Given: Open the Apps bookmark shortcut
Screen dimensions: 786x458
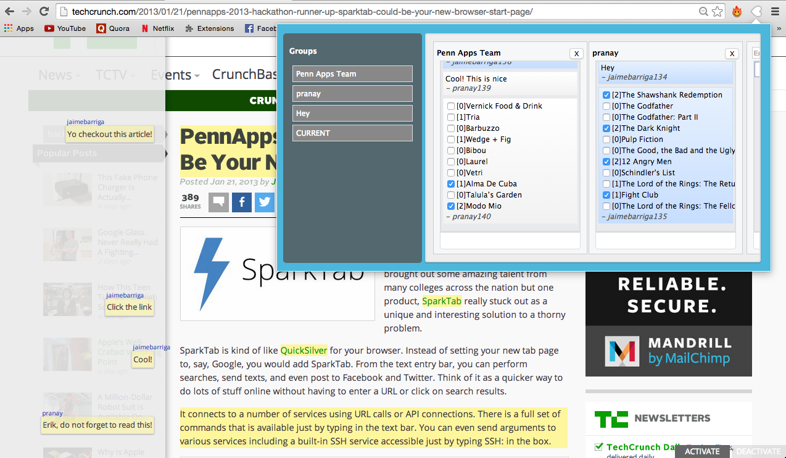Looking at the screenshot, I should (19, 28).
